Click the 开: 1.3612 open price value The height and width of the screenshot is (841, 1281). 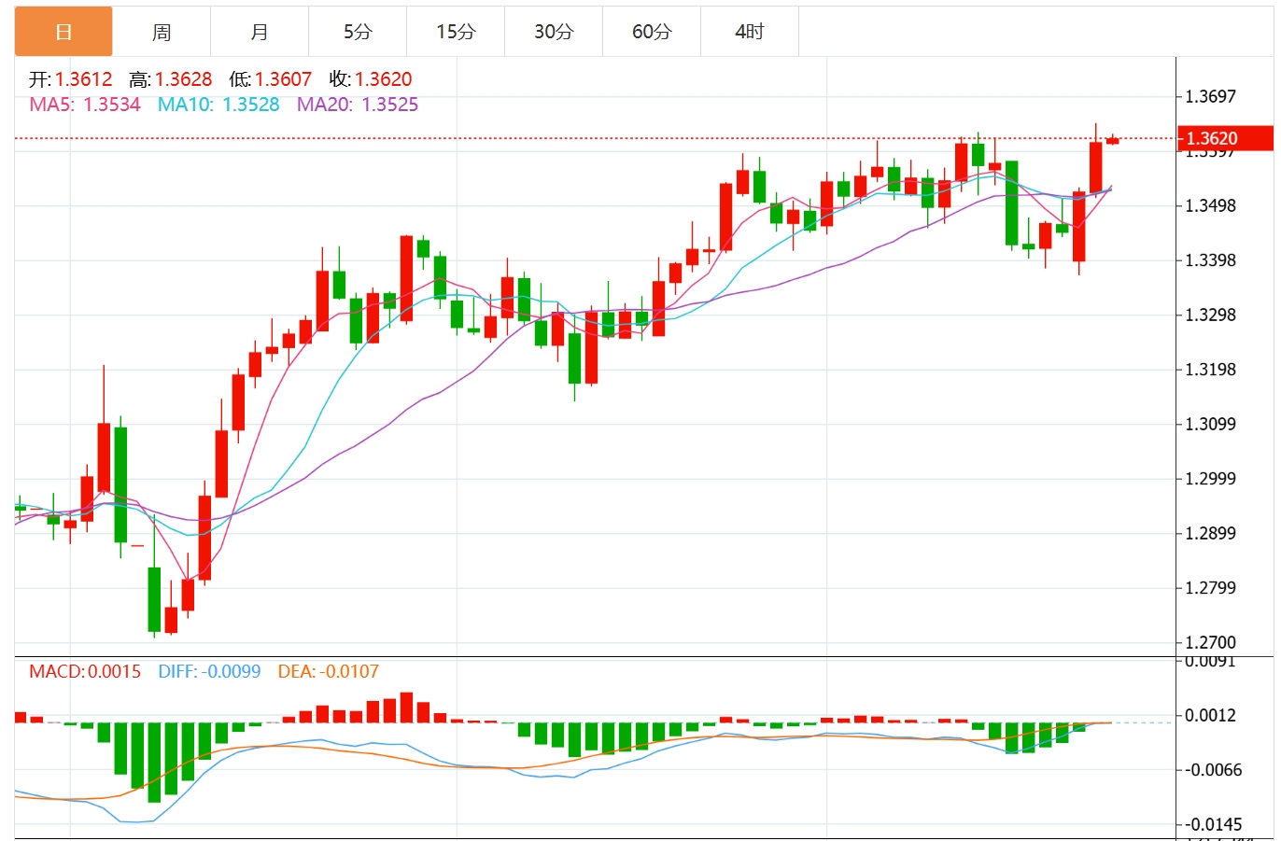[70, 79]
